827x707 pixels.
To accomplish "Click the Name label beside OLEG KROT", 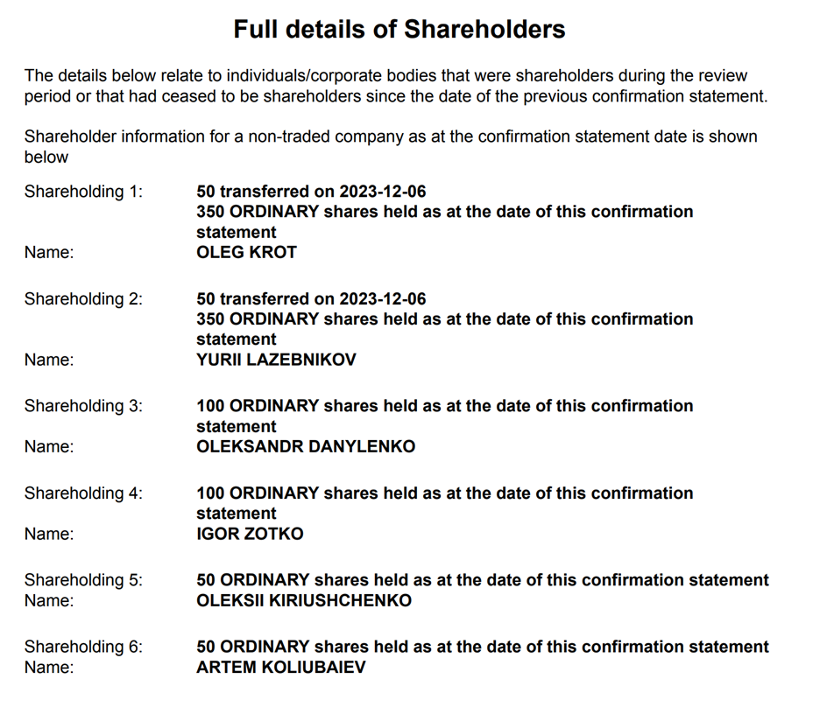I will 49,253.
